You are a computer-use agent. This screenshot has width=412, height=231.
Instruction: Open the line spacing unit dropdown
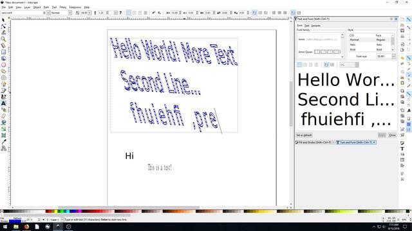tap(116, 13)
